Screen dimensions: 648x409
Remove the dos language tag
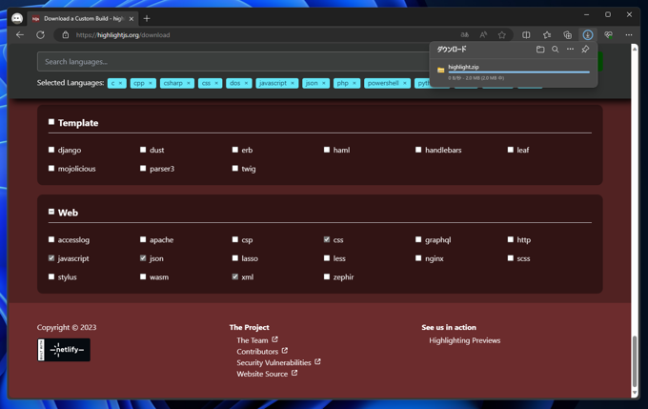pyautogui.click(x=246, y=83)
